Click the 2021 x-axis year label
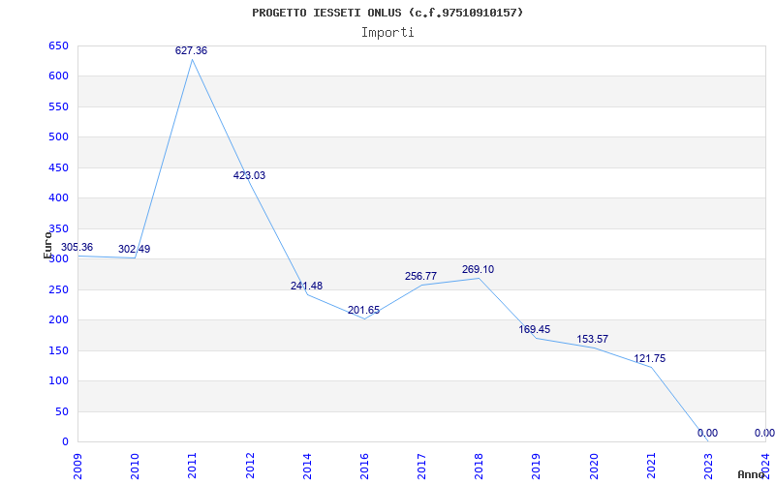Image resolution: width=775 pixels, height=484 pixels. tap(651, 466)
